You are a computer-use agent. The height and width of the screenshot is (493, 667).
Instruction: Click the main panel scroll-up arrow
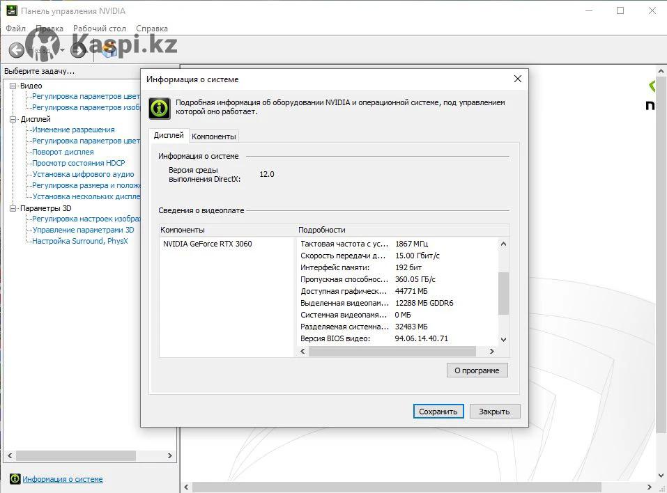[661, 72]
